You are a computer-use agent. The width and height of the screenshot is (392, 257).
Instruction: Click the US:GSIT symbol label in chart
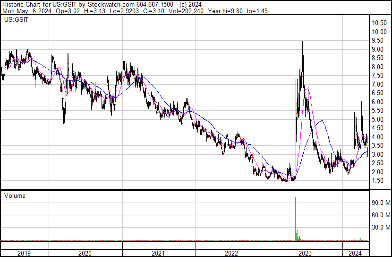coord(16,19)
